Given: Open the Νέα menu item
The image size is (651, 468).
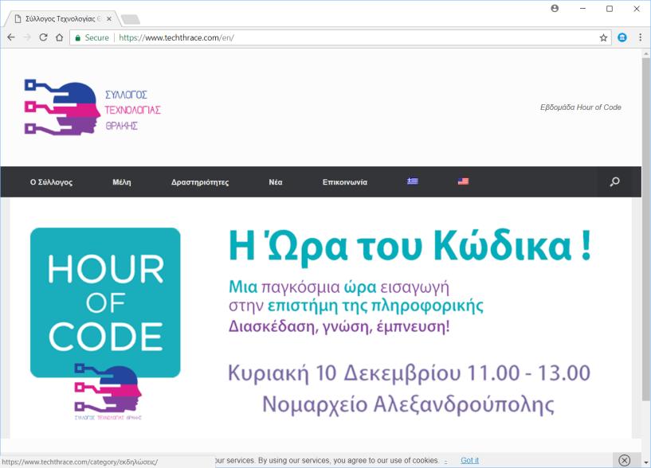Looking at the screenshot, I should [x=275, y=182].
